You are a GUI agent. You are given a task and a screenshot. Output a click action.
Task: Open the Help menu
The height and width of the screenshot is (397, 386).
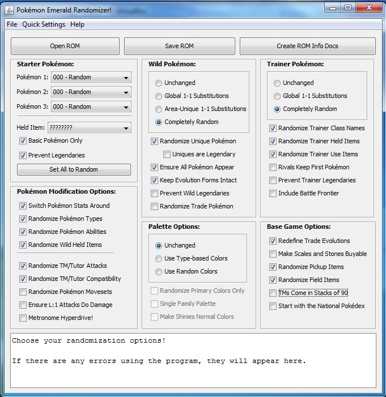77,24
